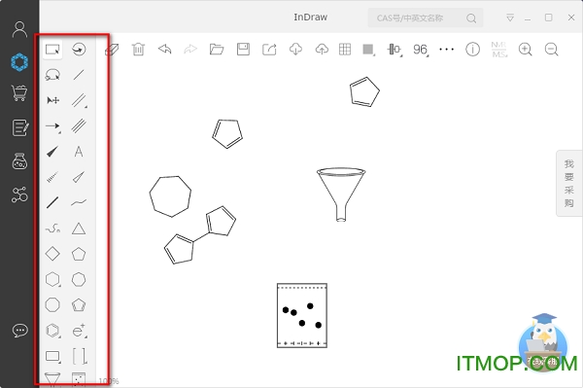
Task: Select the wavy bond tool
Action: 79,202
